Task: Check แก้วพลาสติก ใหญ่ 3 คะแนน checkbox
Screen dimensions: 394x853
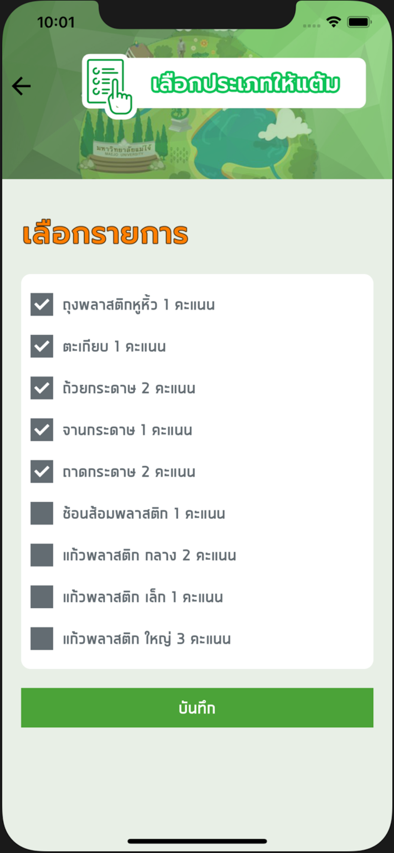Action: tap(42, 638)
